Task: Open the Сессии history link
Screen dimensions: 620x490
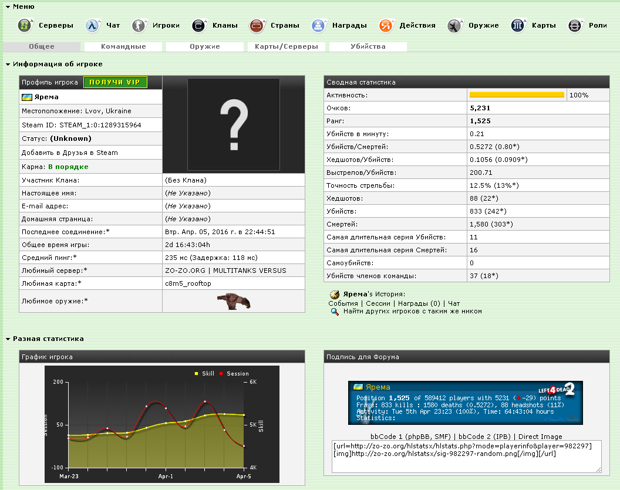Action: [378, 303]
